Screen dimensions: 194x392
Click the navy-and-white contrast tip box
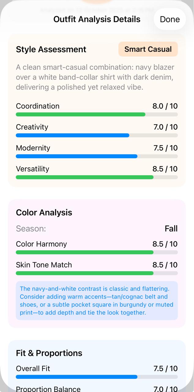(x=97, y=301)
